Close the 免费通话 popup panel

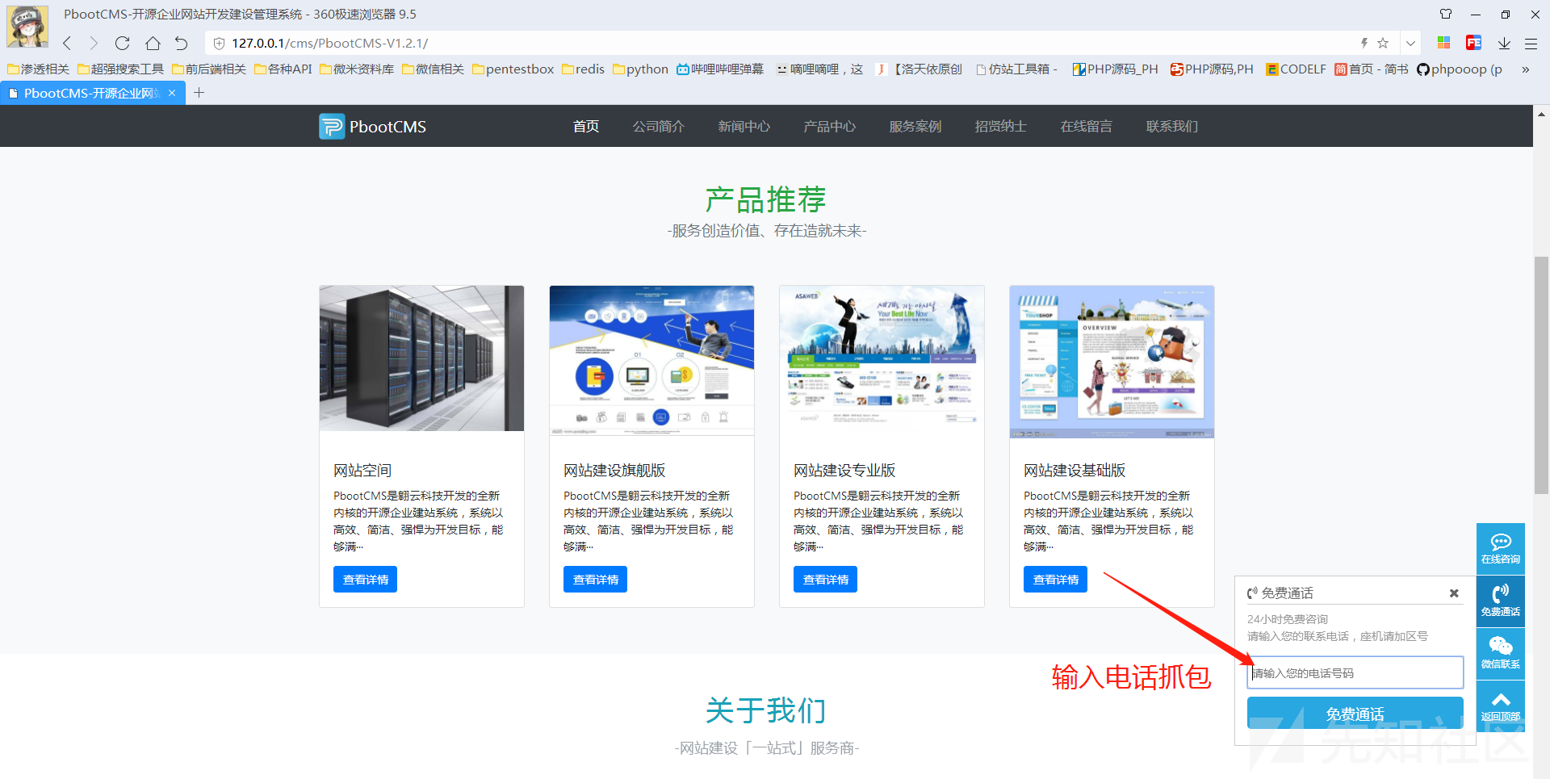pyautogui.click(x=1454, y=593)
